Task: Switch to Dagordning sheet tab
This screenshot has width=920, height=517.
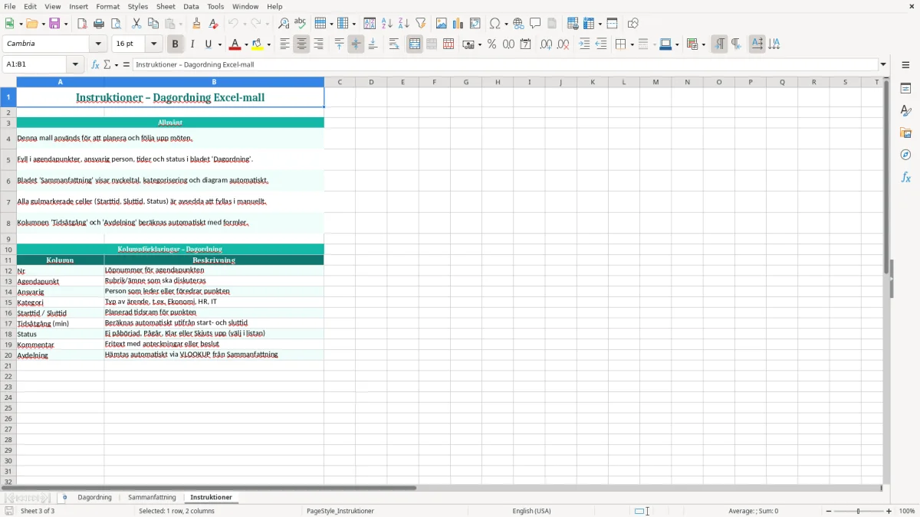Action: tap(94, 498)
